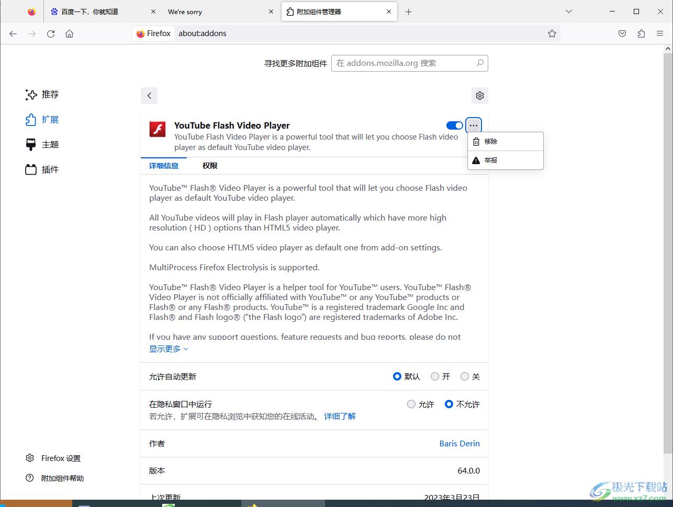Click the Firefox identity box in address bar
This screenshot has height=507, width=673.
pos(153,33)
